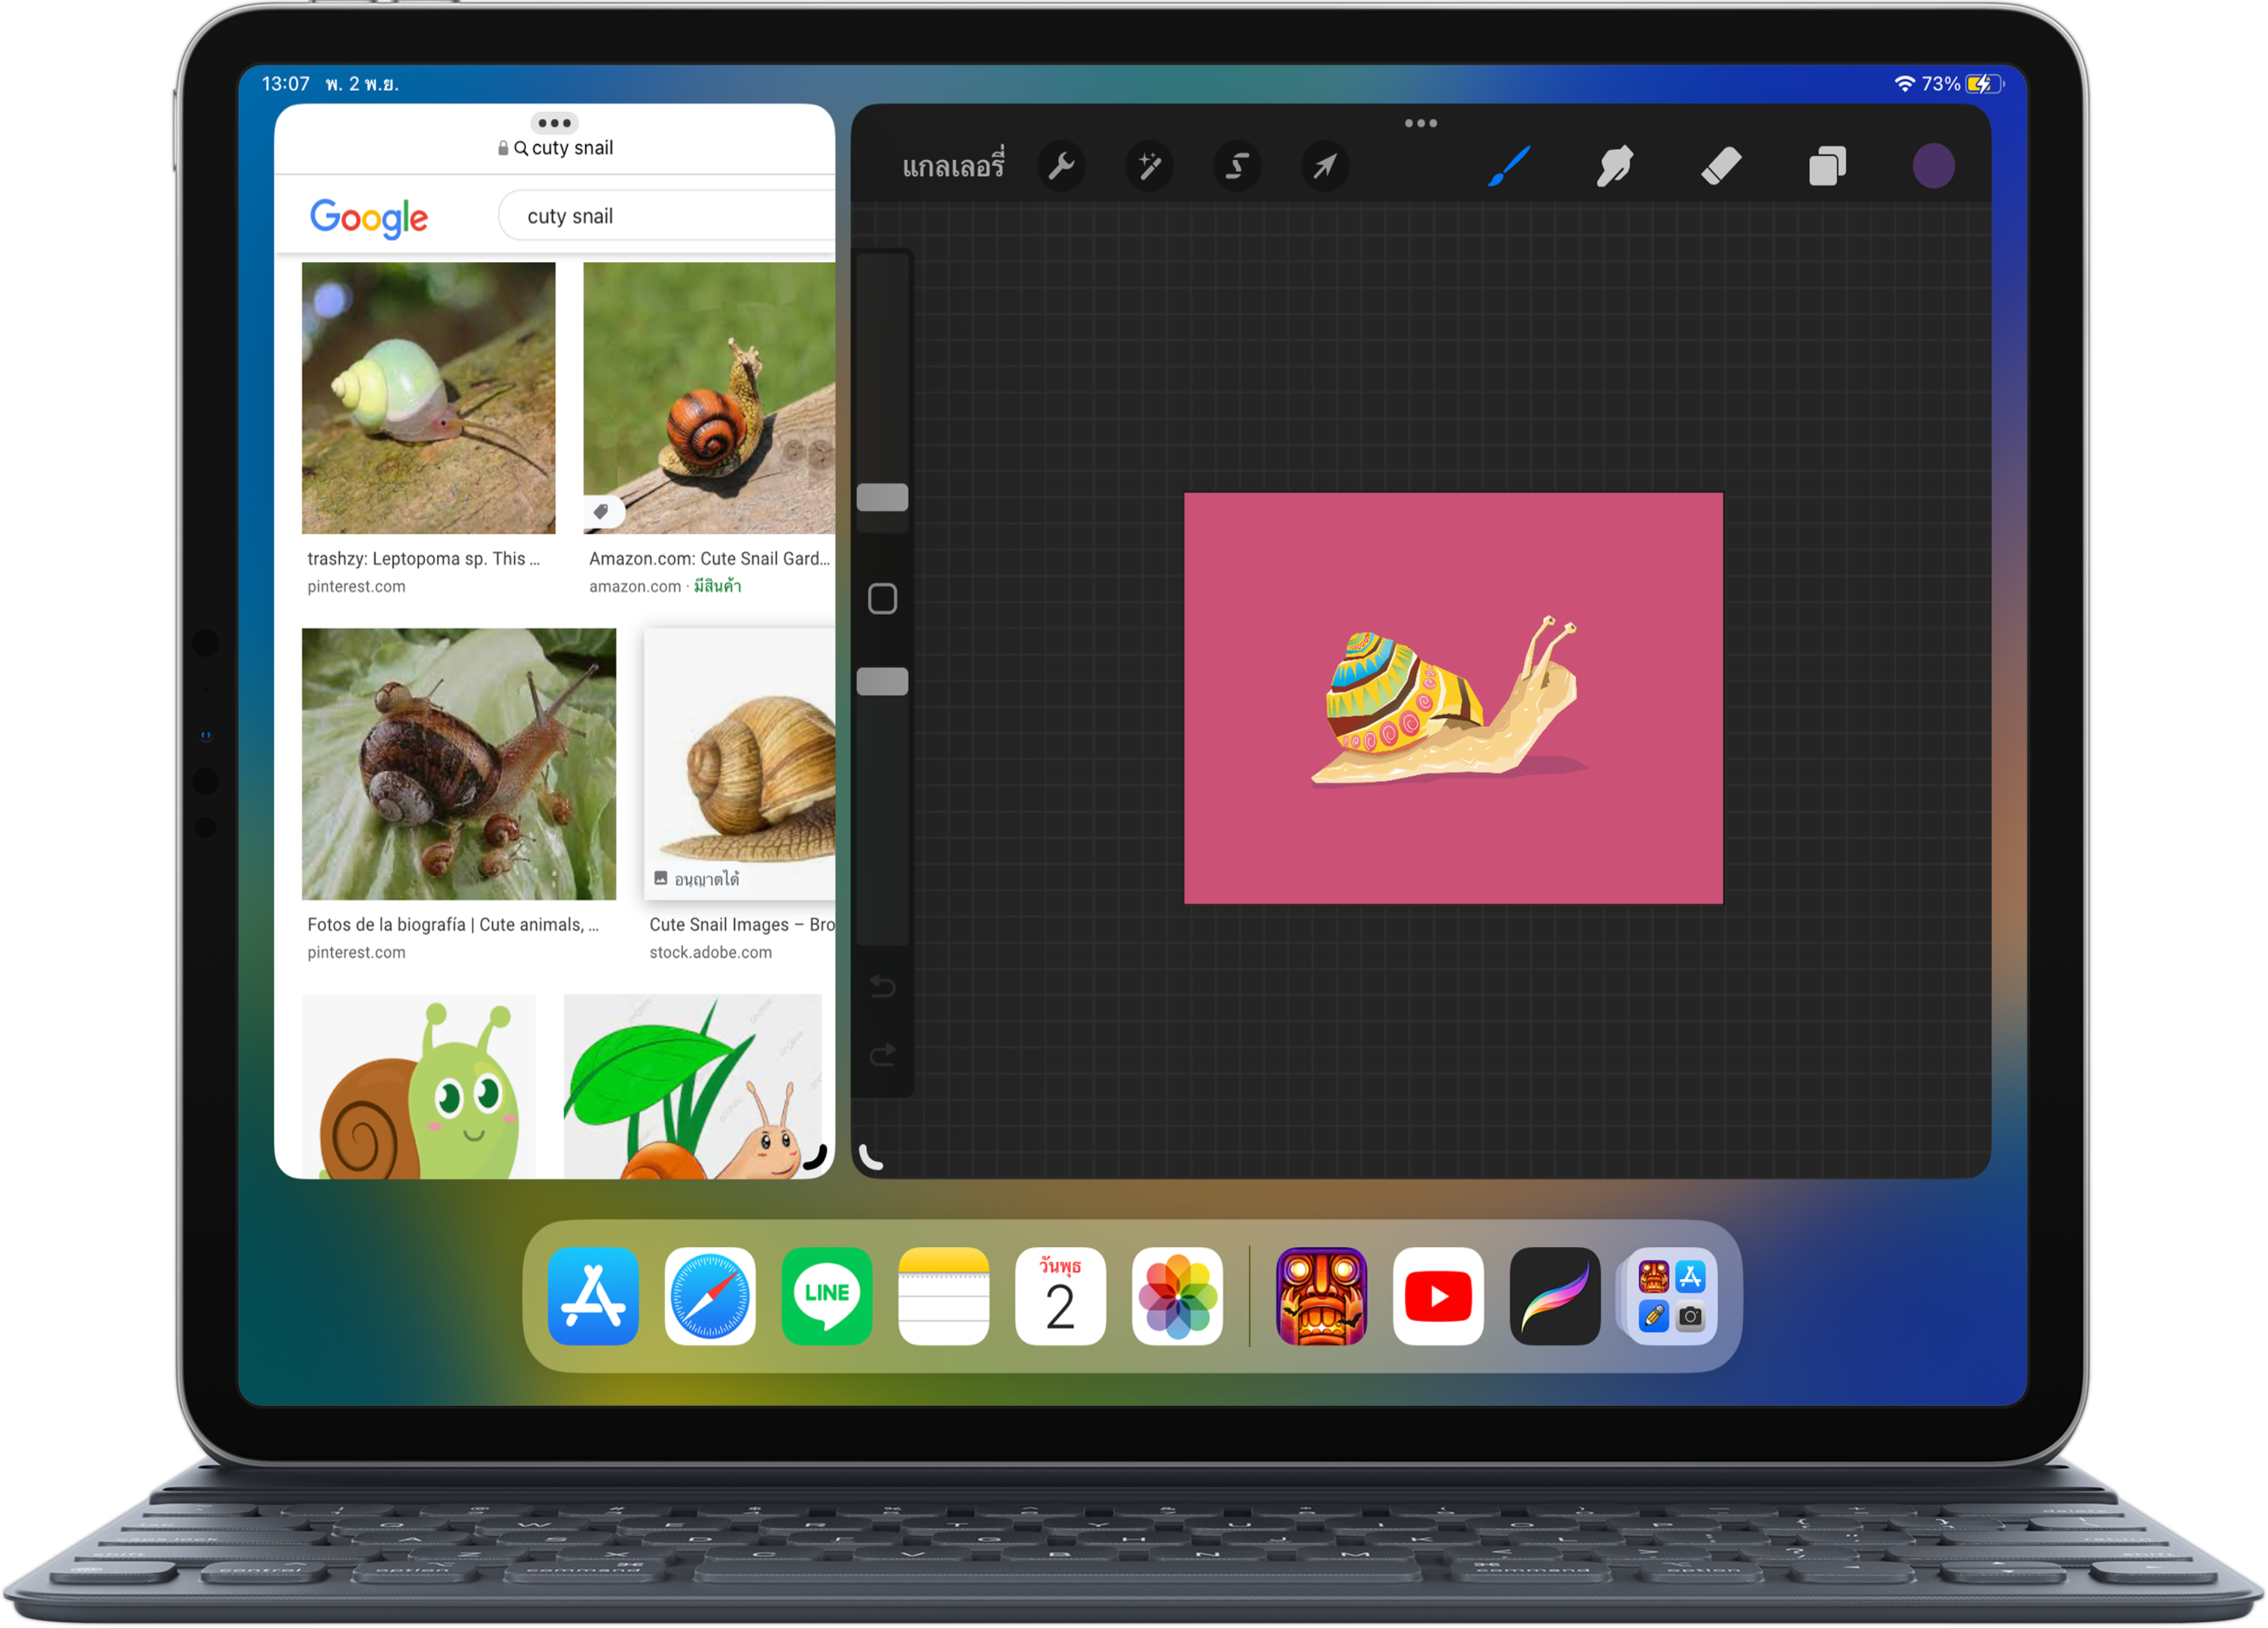
Task: Open the Layers panel icon
Action: 1827,166
